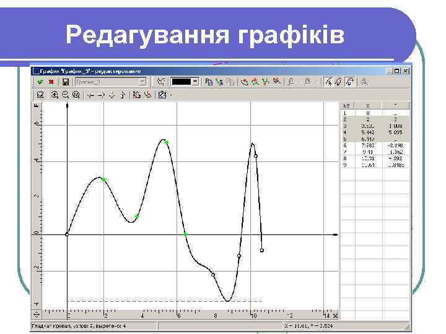The image size is (446, 334).
Task: Click the add node icon with red dot
Action: click(x=244, y=82)
